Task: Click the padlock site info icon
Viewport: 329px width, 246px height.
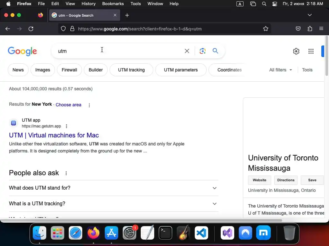Action: [72, 29]
